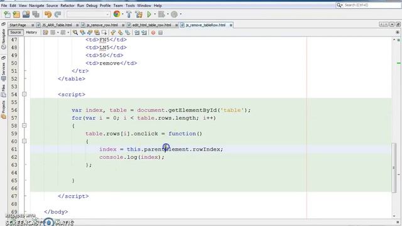Click the Open Project toolbar icon
This screenshot has width=402, height=226.
click(26, 14)
